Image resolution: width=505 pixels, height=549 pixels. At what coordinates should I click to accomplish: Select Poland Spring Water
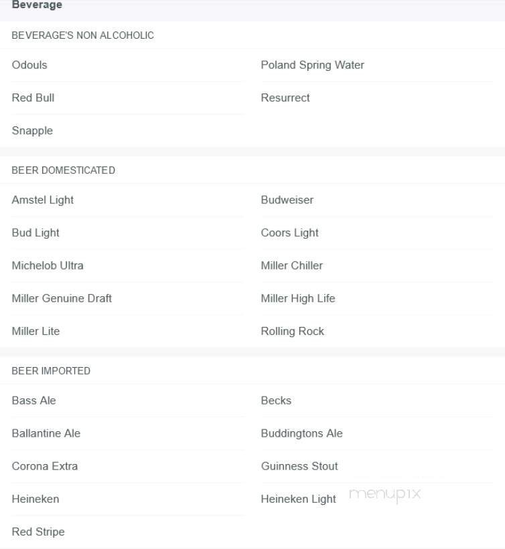[x=312, y=65]
